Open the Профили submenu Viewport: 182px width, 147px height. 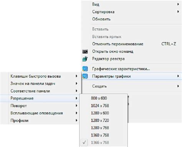41,121
